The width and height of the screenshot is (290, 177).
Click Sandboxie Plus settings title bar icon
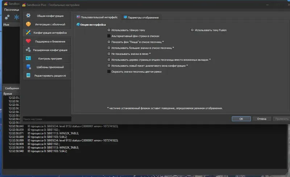tap(24, 5)
